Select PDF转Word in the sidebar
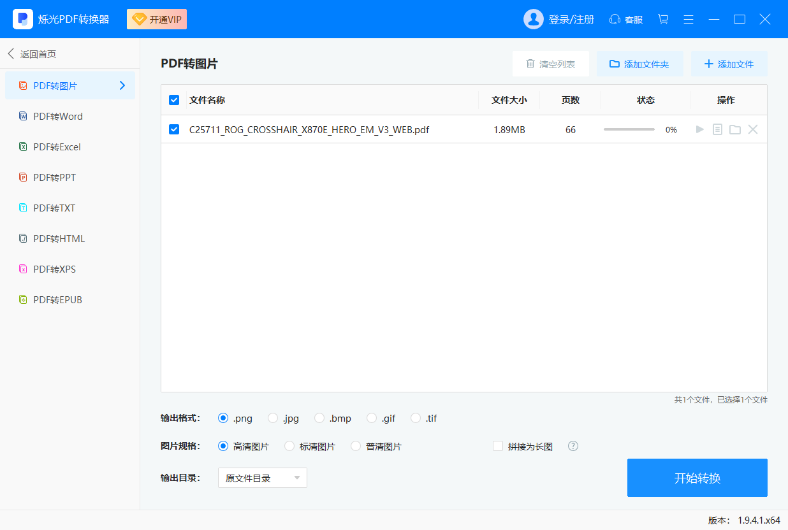The height and width of the screenshot is (530, 788). 70,116
